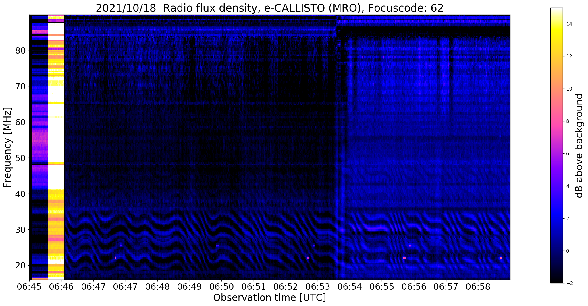This screenshot has height=306, width=588.
Task: Click the 06:56 time tick label
Action: 414,287
